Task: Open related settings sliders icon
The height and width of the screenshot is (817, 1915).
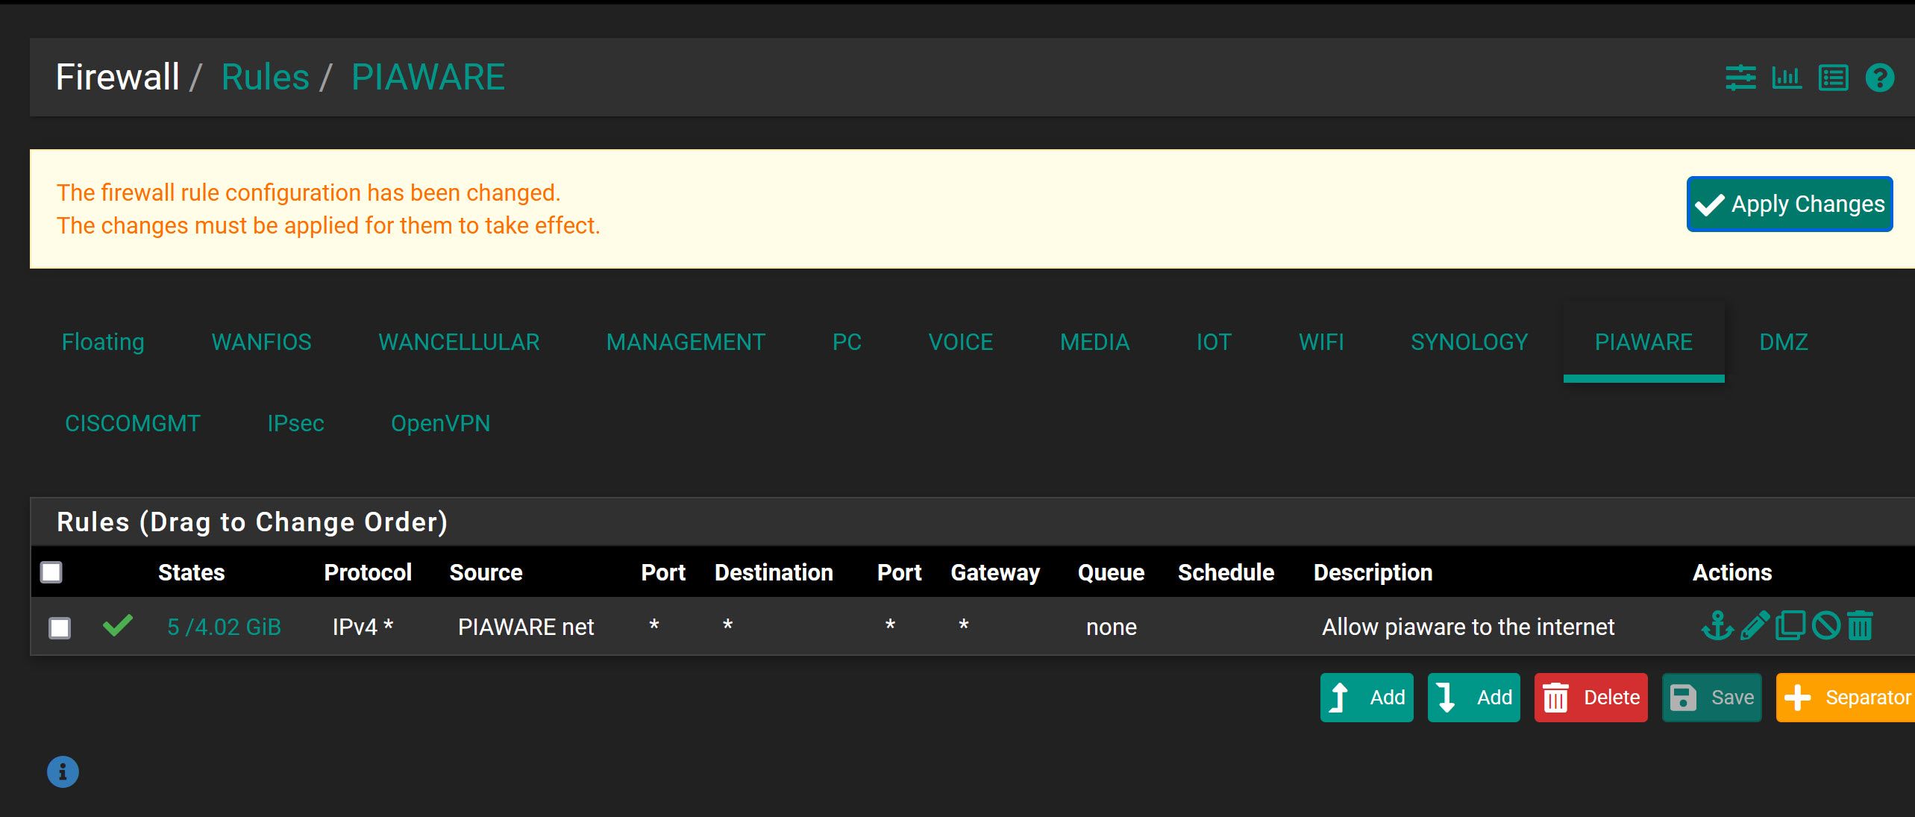Action: (1740, 78)
